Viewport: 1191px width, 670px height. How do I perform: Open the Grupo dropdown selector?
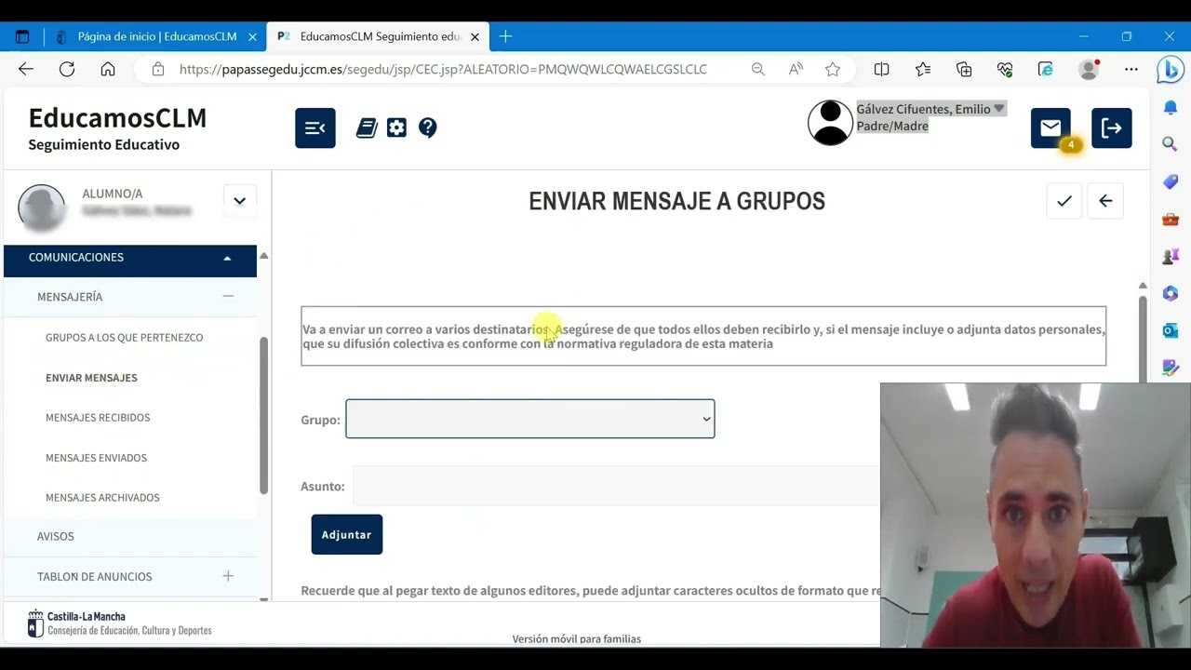pyautogui.click(x=530, y=419)
